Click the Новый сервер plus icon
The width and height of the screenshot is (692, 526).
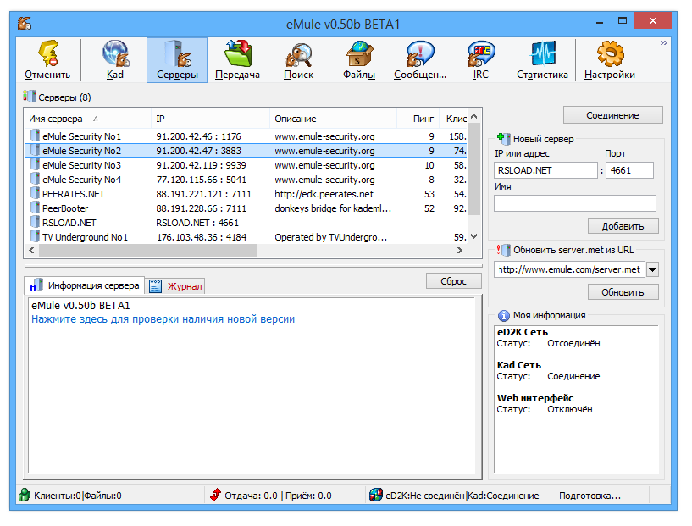click(504, 139)
